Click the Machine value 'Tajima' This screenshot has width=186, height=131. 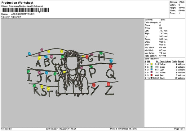pyautogui.click(x=162, y=20)
